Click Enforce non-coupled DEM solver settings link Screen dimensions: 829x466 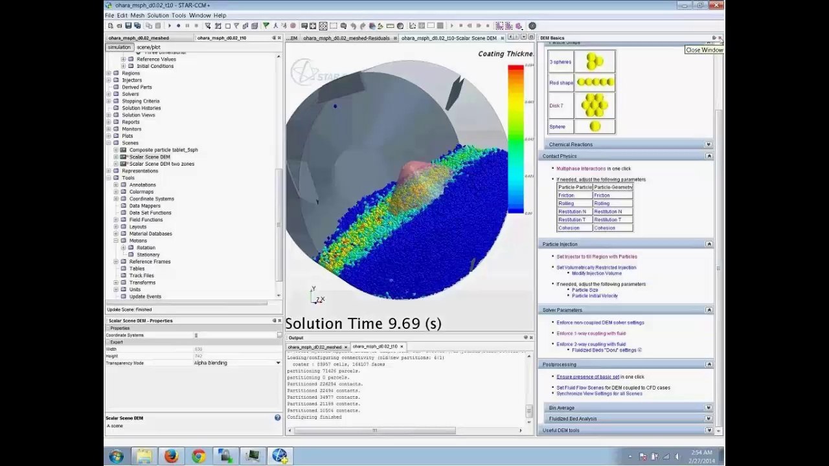coord(600,322)
